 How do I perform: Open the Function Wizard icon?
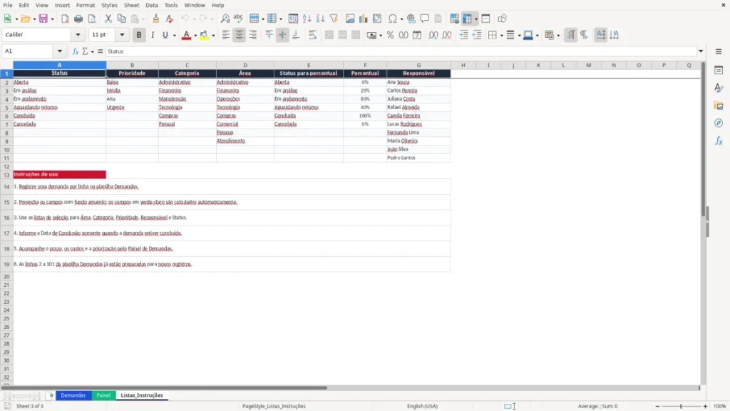(x=76, y=51)
